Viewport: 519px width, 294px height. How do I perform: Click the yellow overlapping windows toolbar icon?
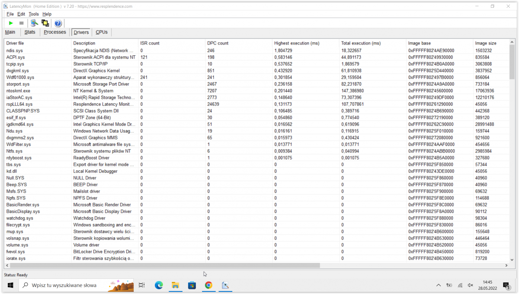(x=45, y=23)
